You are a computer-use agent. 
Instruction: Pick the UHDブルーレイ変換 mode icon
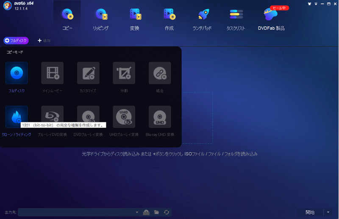(x=124, y=116)
